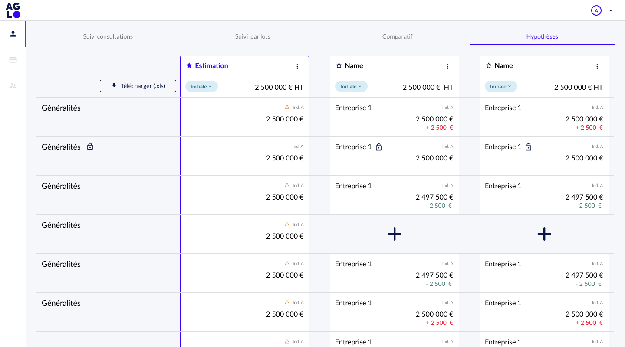This screenshot has height=347, width=625.
Task: Open the credit card sidebar icon
Action: [13, 60]
